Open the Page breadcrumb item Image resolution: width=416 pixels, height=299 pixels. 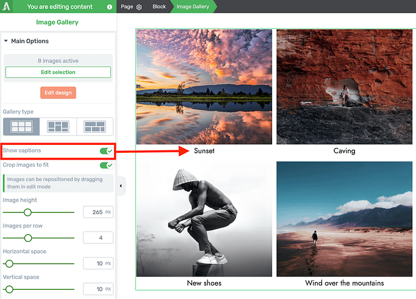[127, 7]
